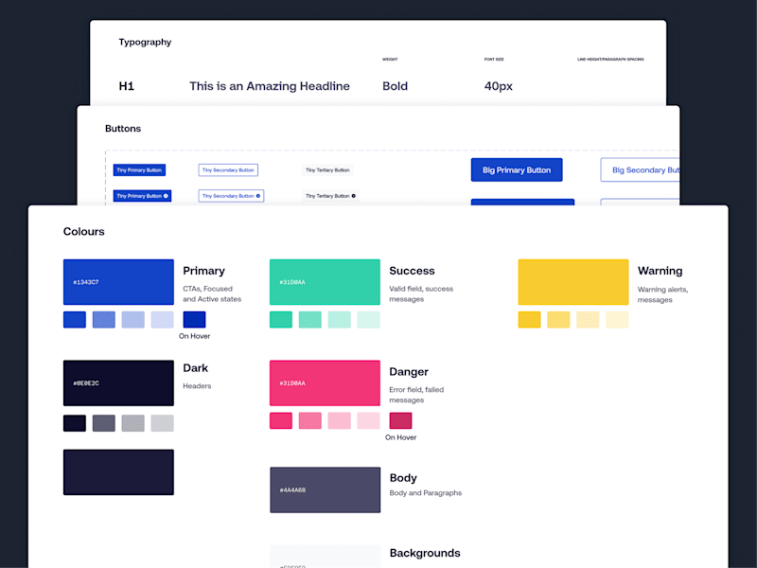Click the Big Secondary Button
The image size is (757, 568).
pos(640,170)
